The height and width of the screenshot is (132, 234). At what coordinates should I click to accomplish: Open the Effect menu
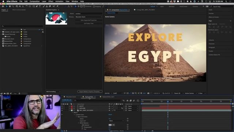click(51, 1)
